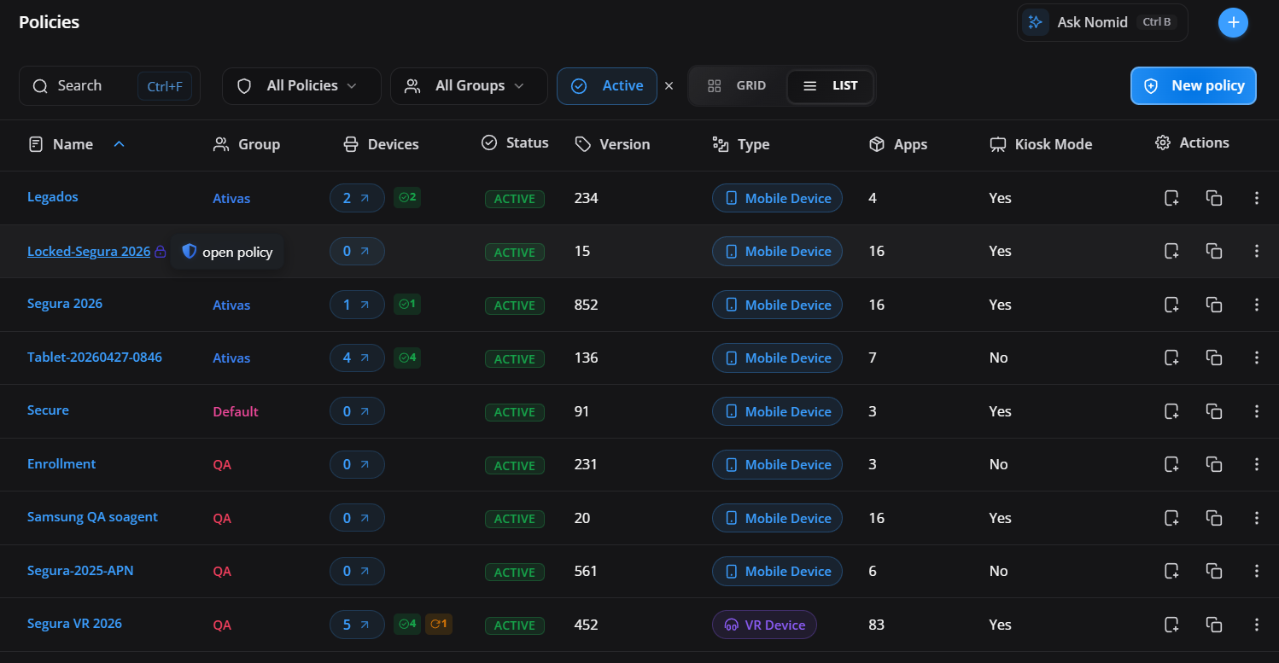Click the add-to icon for Enrollment

(1171, 464)
